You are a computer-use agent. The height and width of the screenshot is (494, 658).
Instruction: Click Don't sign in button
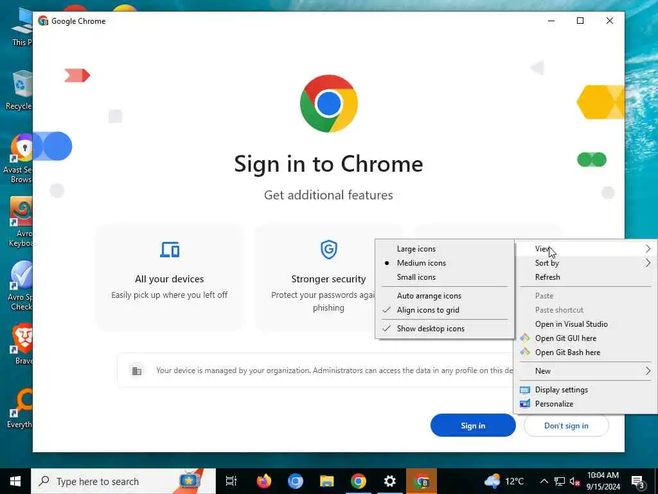566,426
